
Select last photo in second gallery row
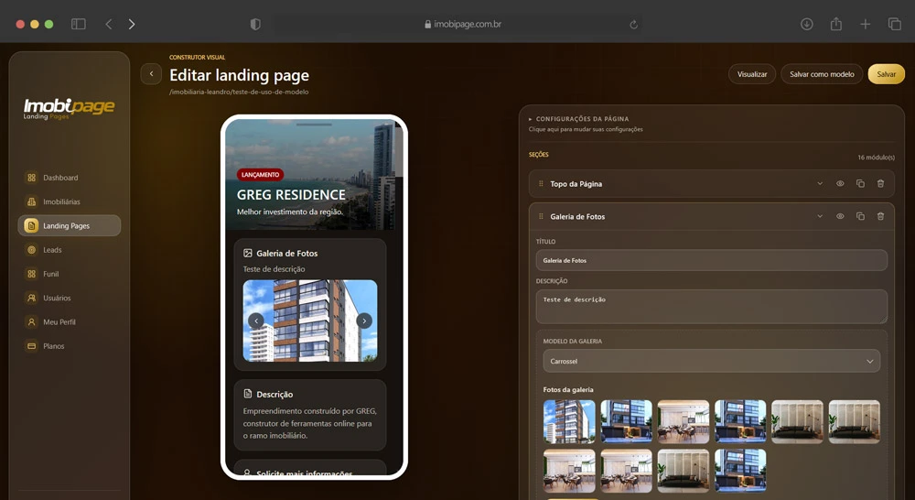coord(740,470)
